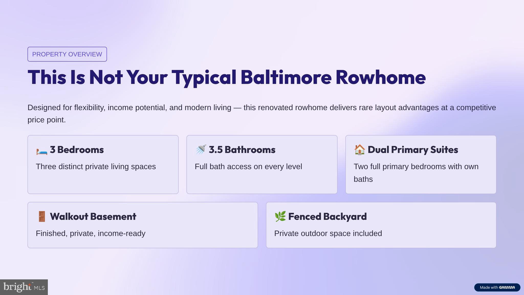Click the main title about Baltimore Rowhome
Image resolution: width=524 pixels, height=295 pixels.
(226, 77)
